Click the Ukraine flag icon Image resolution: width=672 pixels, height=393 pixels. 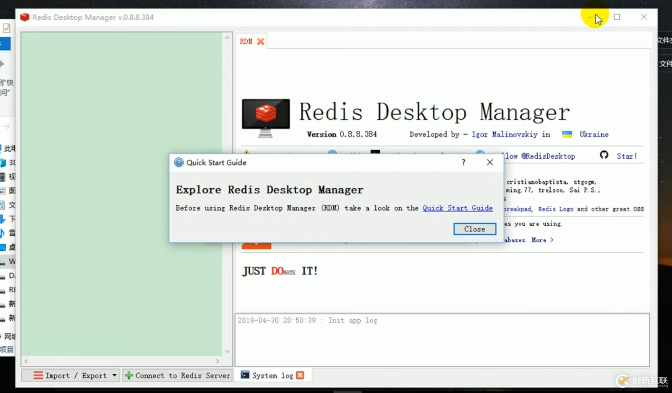point(567,134)
